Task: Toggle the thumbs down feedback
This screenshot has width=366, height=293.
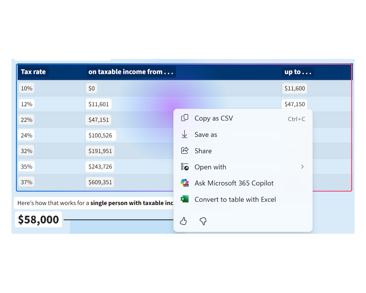Action: (203, 221)
